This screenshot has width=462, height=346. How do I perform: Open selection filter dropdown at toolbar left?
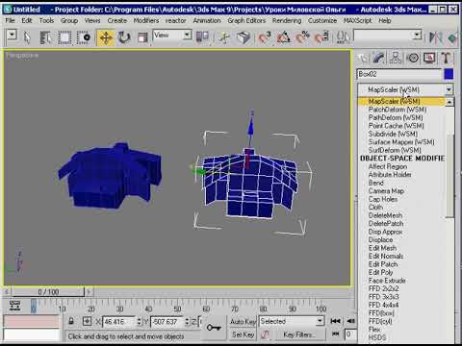(12, 35)
